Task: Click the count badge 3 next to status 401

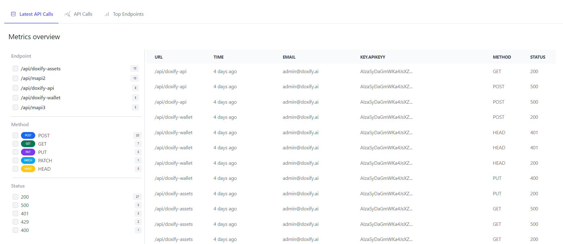Action: (138, 213)
